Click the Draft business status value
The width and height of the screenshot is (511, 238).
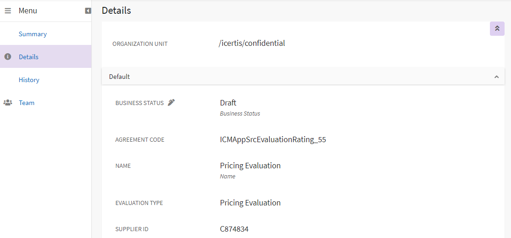[228, 103]
